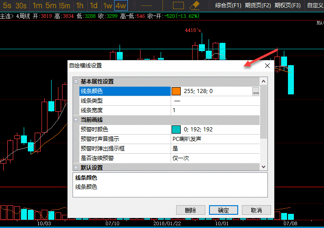The height and width of the screenshot is (228, 324).
Task: Switch chart to 5s period
Action: [x=7, y=5]
